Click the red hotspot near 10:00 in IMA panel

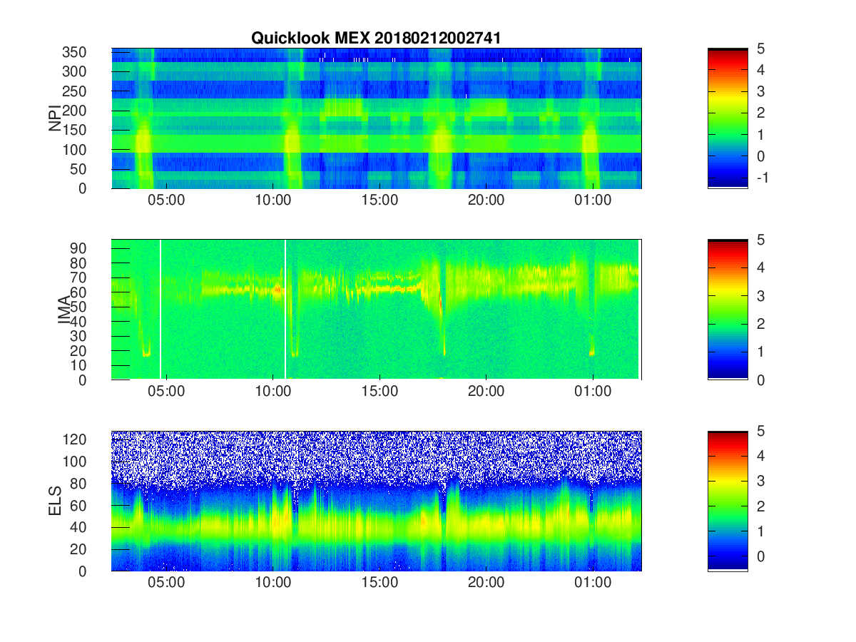coord(277,290)
